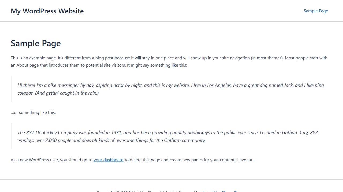Click the bike messenger blockquote
This screenshot has width=343, height=192.
pos(161,89)
